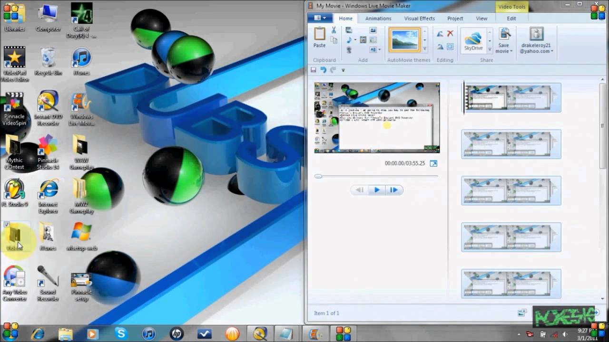Screen dimensions: 609x342
Task: Click the Webcam video icon
Action: click(349, 49)
